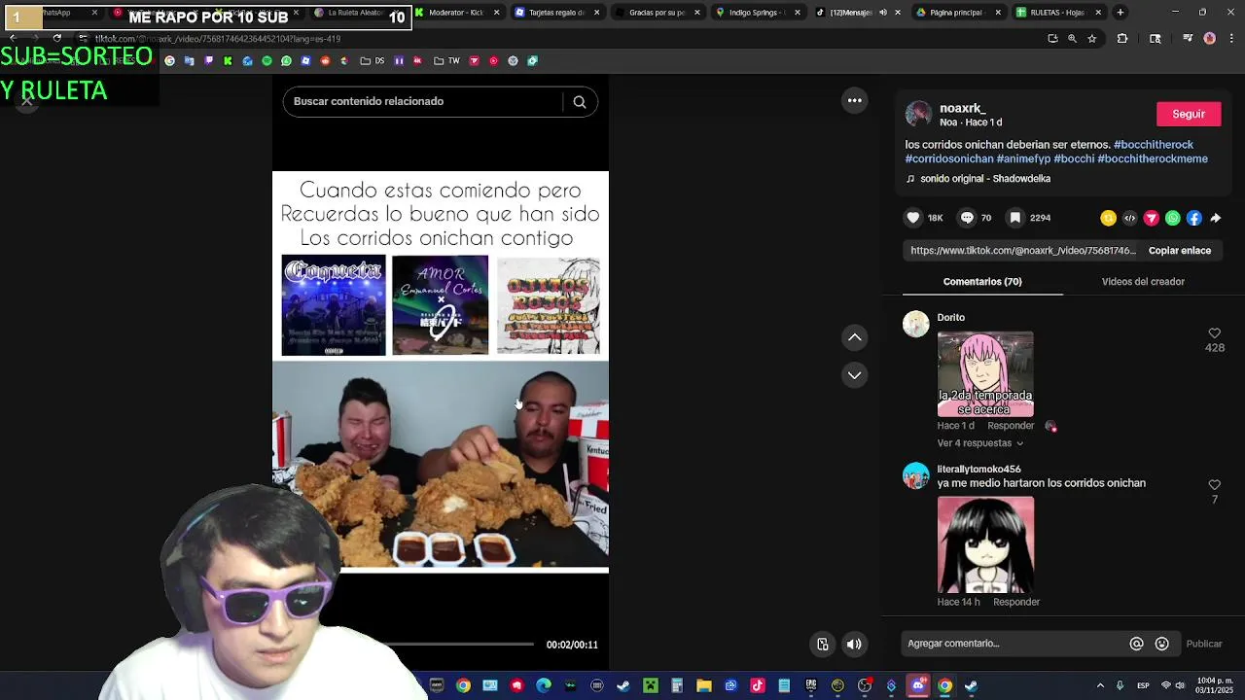Screen dimensions: 1245x700
Task: Click Copiar enlace button
Action: click(x=1180, y=251)
